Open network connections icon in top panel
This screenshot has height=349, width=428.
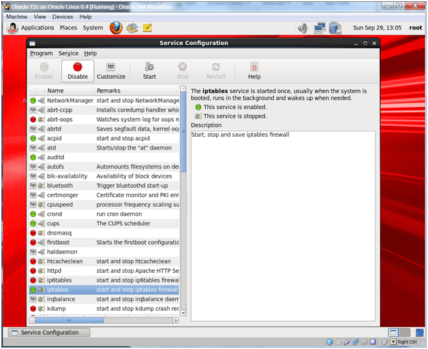(x=320, y=28)
